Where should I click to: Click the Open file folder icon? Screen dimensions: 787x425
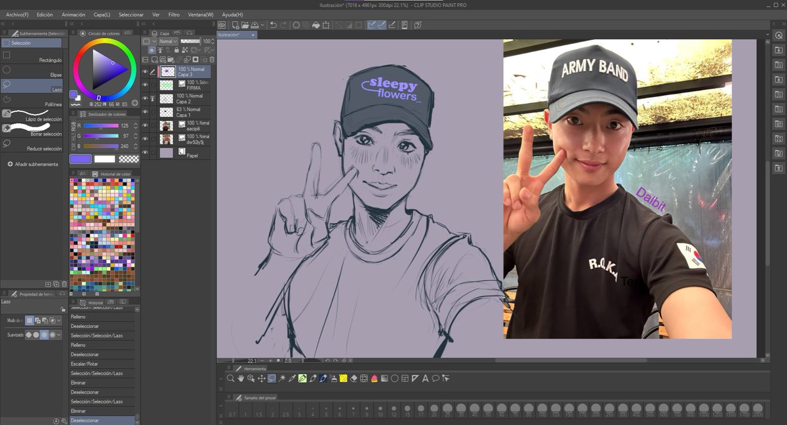pyautogui.click(x=244, y=25)
